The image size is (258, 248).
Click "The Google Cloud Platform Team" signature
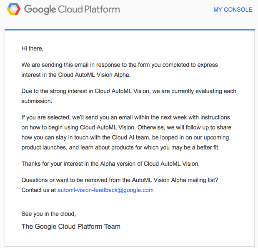tap(71, 227)
